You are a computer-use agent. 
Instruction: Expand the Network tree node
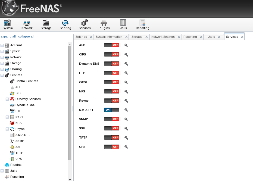[x=2, y=57]
